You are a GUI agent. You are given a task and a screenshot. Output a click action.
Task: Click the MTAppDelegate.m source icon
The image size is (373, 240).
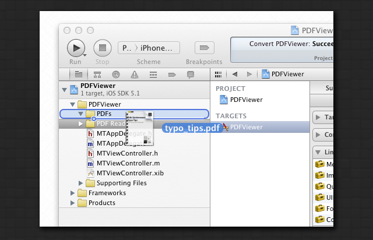tap(90, 144)
